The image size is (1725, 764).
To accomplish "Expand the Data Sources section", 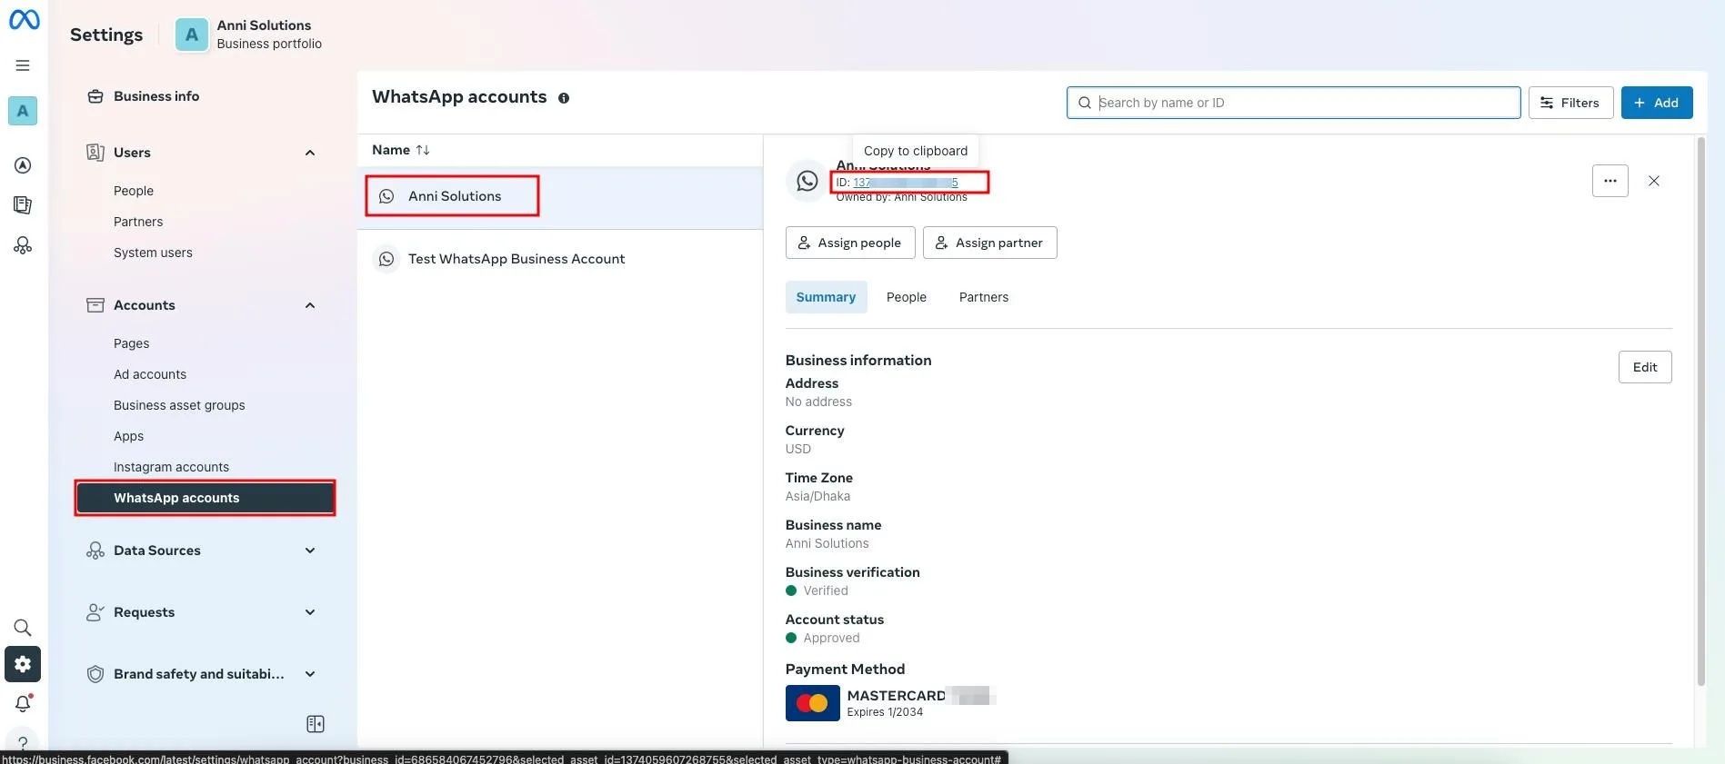I will [x=310, y=551].
